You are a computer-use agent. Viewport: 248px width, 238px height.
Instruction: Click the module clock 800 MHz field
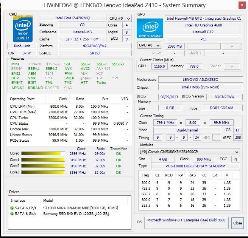(x=204, y=159)
